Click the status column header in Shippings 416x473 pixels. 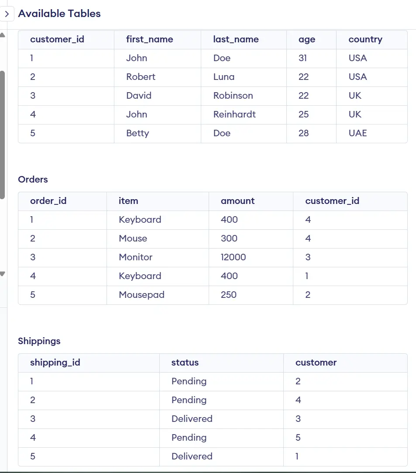tap(185, 363)
